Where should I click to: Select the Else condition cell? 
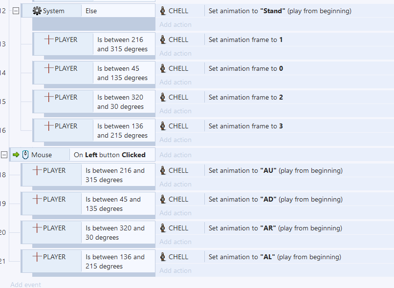118,11
